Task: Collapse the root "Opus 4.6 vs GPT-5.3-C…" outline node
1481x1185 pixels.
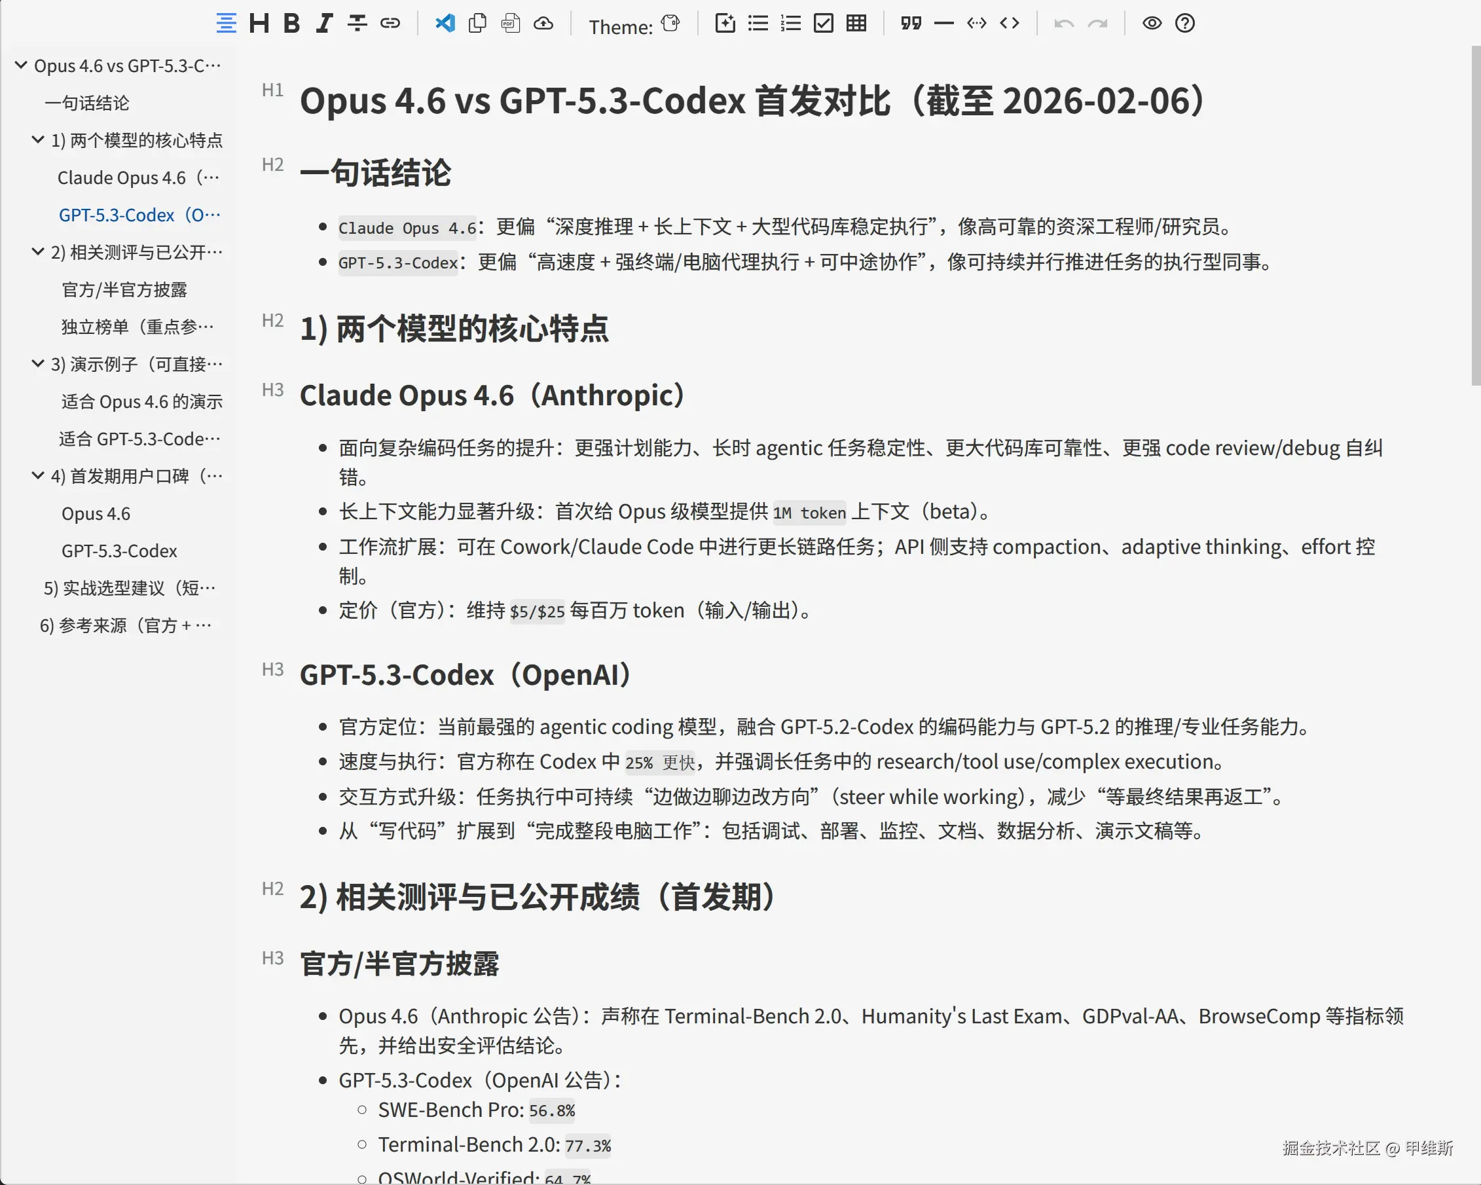Action: (22, 66)
